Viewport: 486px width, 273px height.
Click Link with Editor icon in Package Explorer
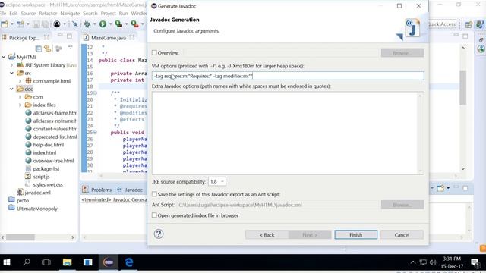(x=48, y=49)
